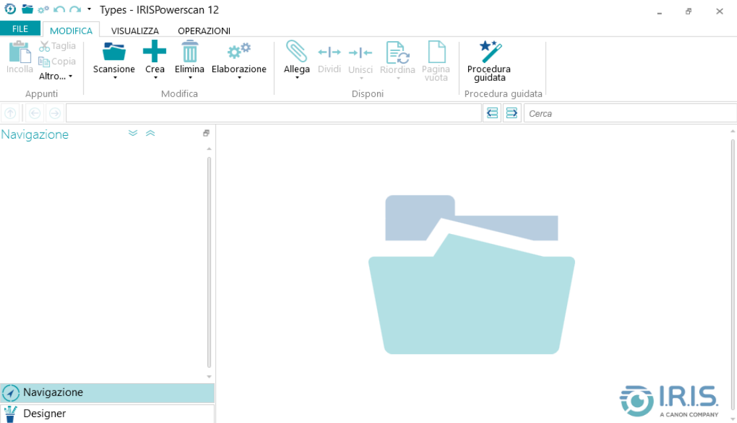Open the Scansione dropdown arrow
The image size is (737, 423).
[x=115, y=78]
